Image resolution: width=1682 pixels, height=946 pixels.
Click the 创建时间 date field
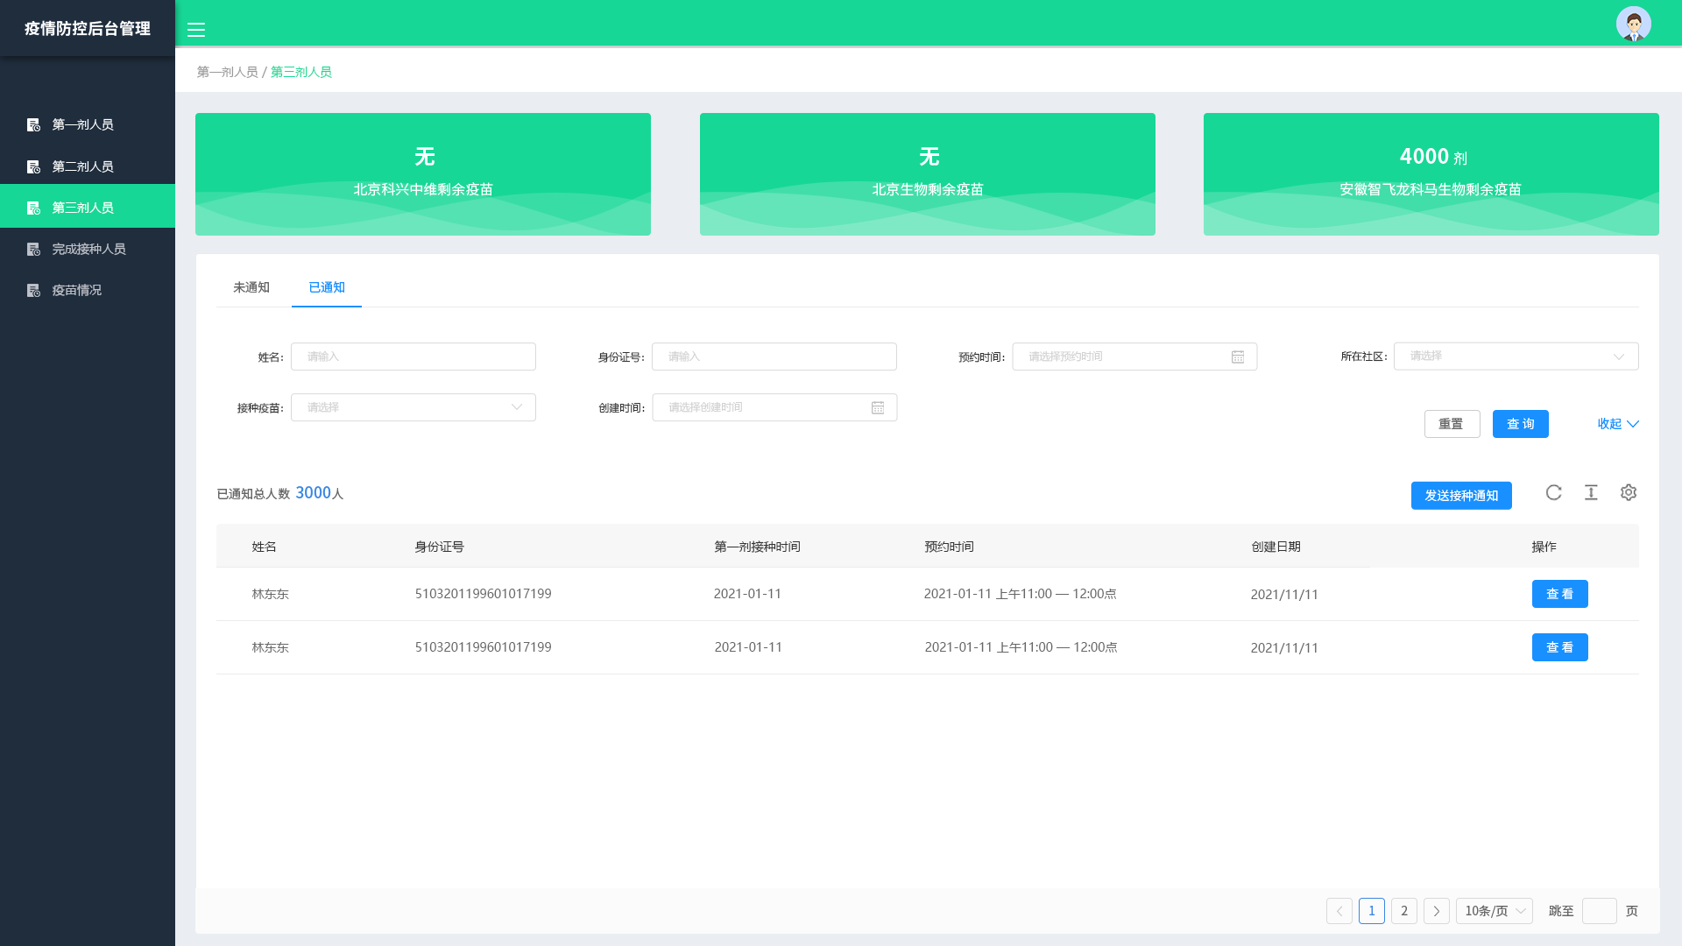tap(774, 407)
